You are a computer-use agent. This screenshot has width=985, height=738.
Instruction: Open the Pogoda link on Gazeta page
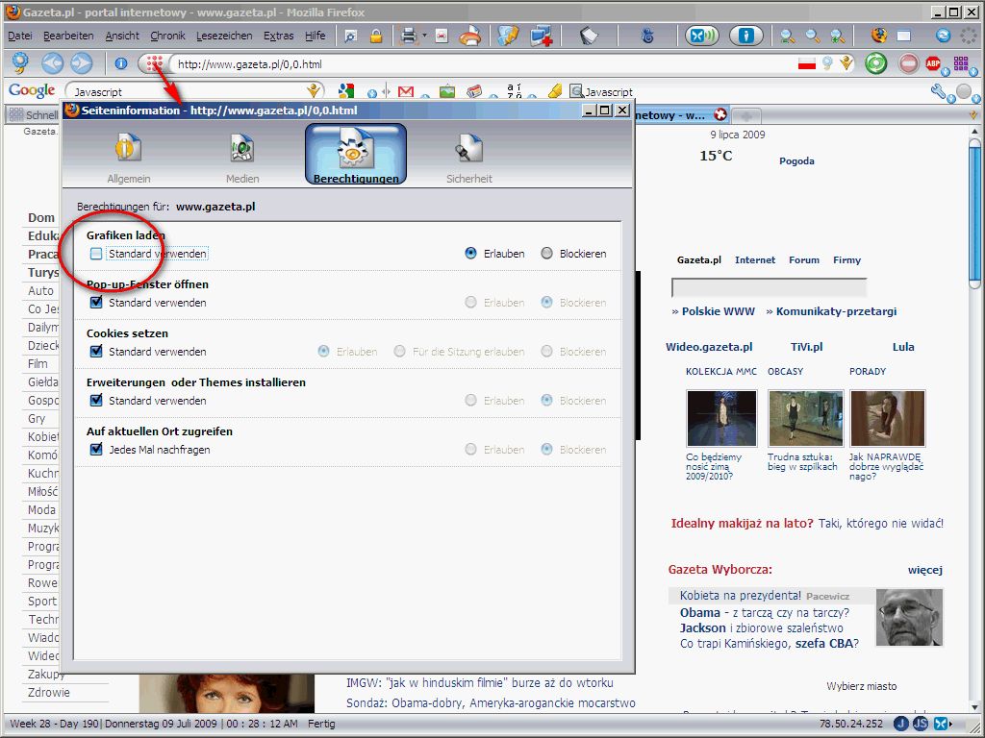pyautogui.click(x=796, y=161)
